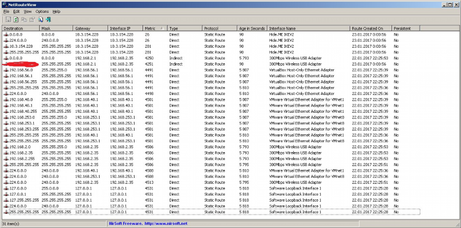The width and height of the screenshot is (461, 228).
Task: Click the "255.0.0.0" mask cell
Action: click(x=50, y=188)
